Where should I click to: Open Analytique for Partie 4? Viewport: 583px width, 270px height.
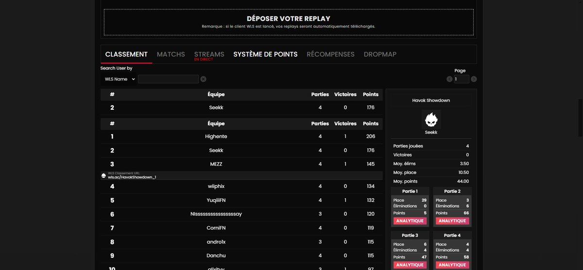pyautogui.click(x=452, y=265)
